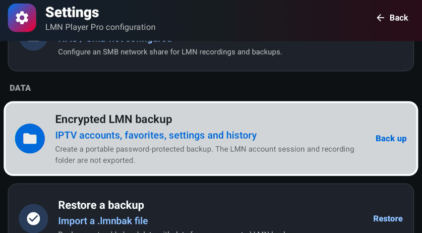Click the checkmark icon beside Restore a backup
This screenshot has width=422, height=233.
(x=33, y=218)
